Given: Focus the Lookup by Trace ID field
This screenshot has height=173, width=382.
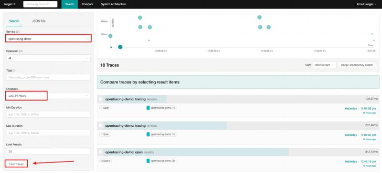Looking at the screenshot, I should pyautogui.click(x=41, y=4).
